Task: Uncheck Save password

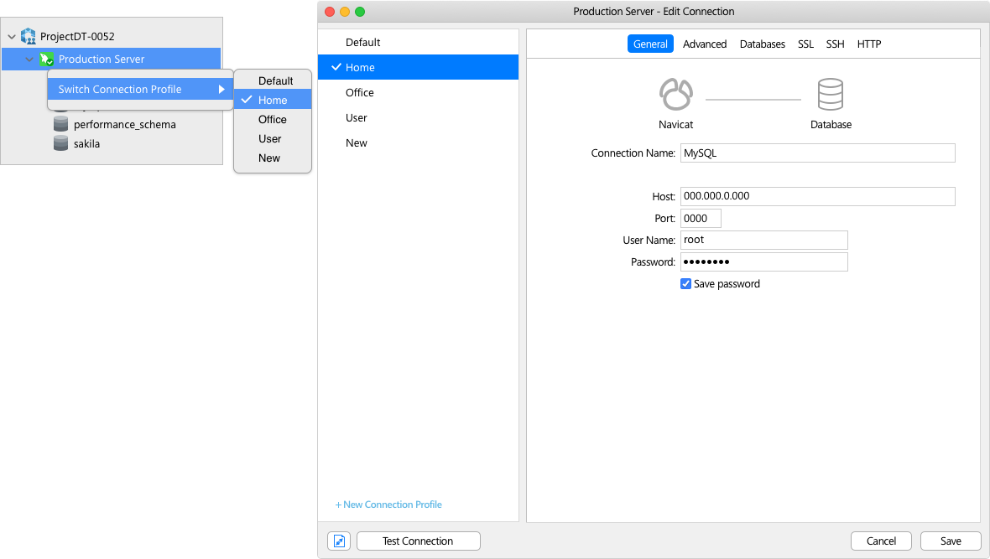Action: click(x=685, y=284)
